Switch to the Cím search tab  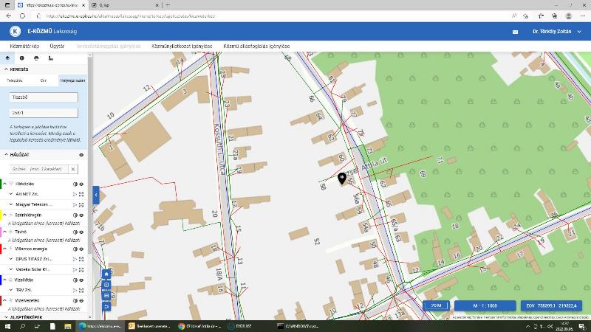coord(44,80)
